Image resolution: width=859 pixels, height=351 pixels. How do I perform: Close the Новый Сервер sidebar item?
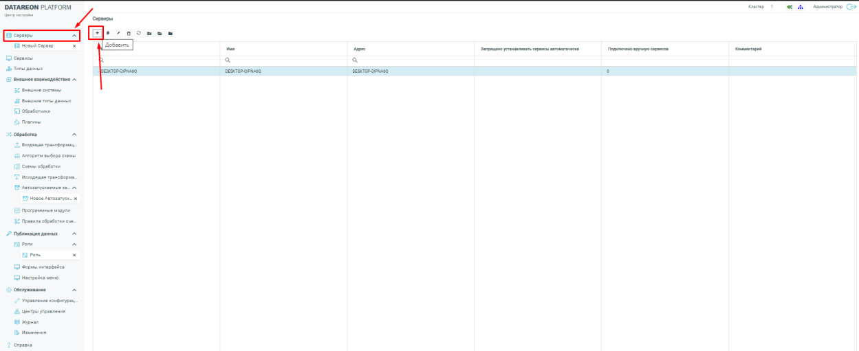point(74,46)
